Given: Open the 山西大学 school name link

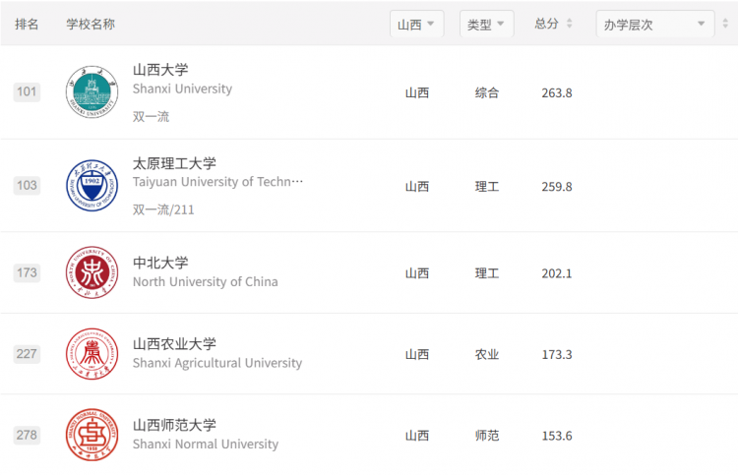Looking at the screenshot, I should (160, 70).
